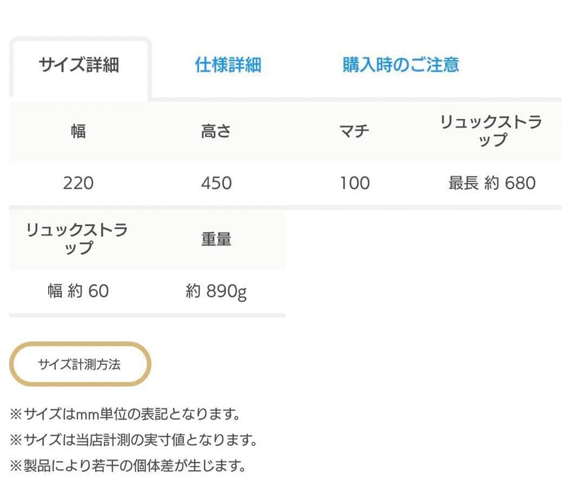This screenshot has width=584, height=487.
Task: Select the width value 220
Action: [79, 183]
